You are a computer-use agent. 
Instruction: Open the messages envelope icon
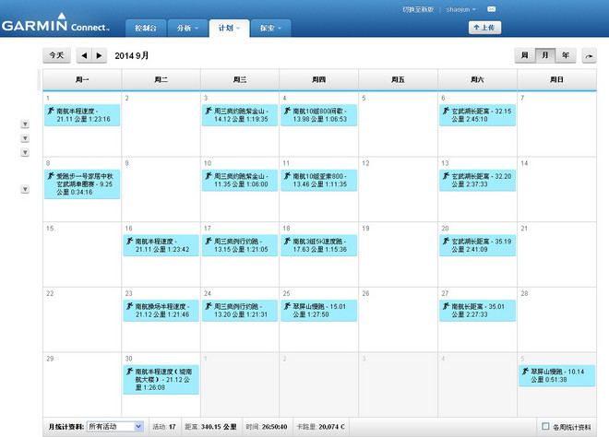[491, 9]
